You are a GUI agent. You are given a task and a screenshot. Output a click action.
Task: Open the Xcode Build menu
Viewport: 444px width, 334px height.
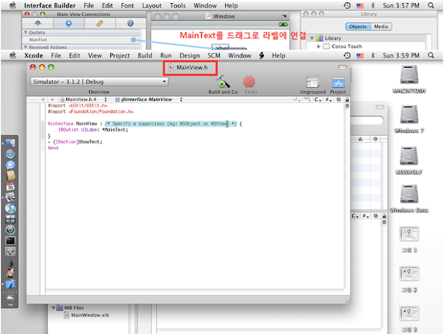[145, 56]
